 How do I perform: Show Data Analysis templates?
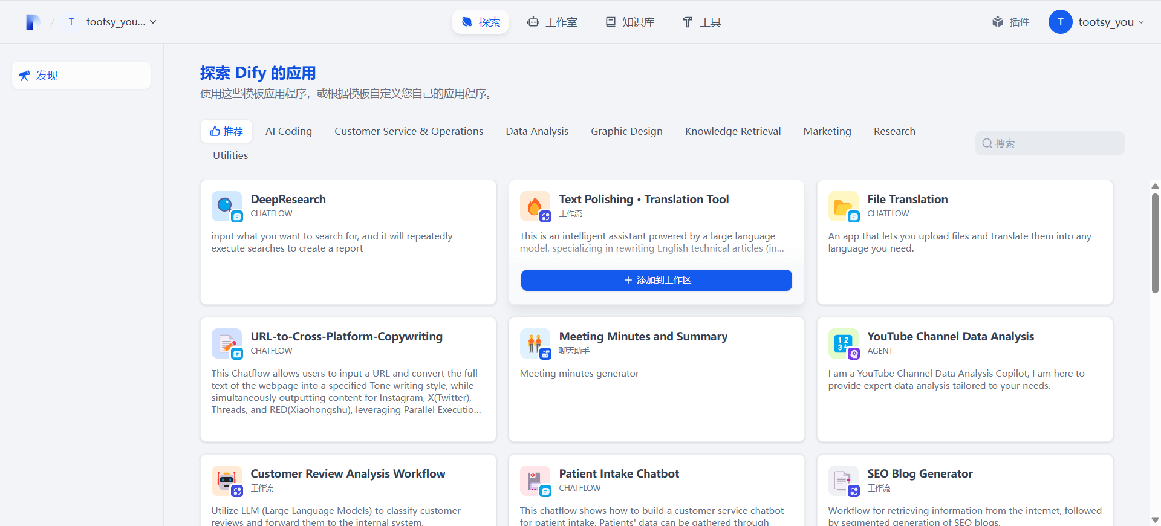coord(537,131)
